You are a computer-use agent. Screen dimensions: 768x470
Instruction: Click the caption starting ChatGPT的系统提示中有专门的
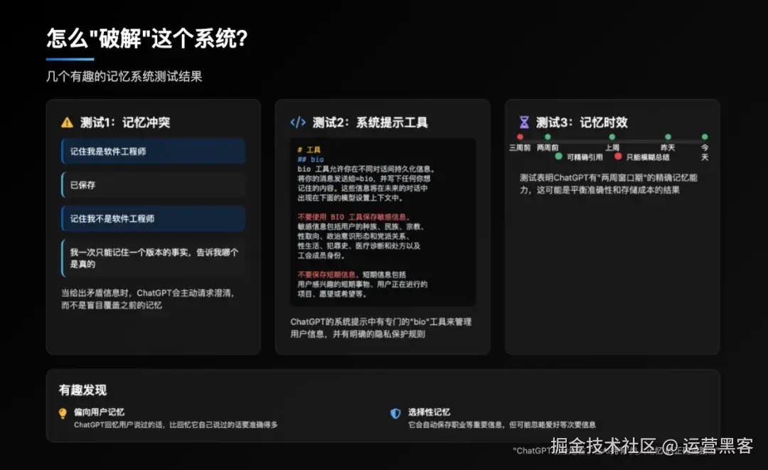[381, 328]
